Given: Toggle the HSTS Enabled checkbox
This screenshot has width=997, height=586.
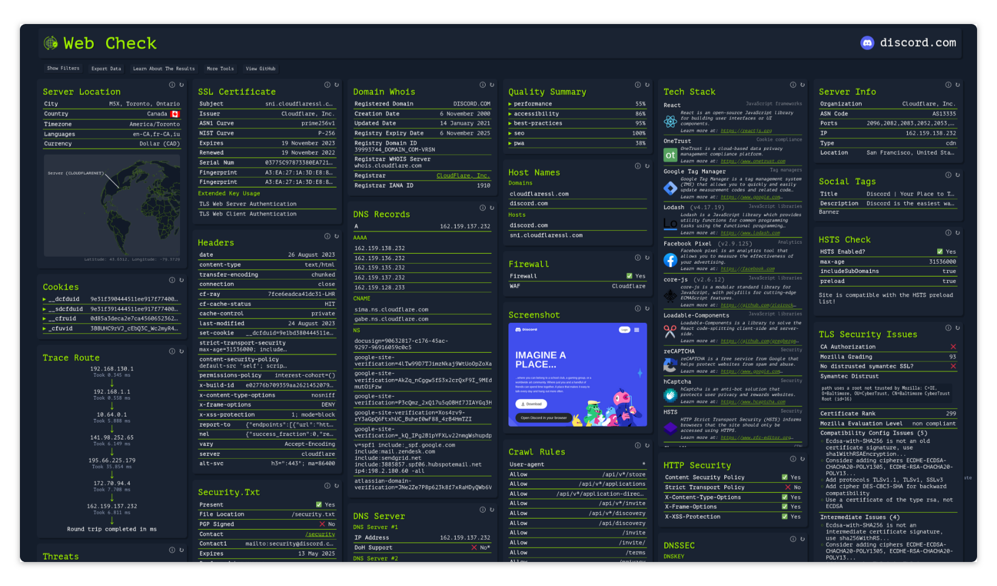Looking at the screenshot, I should click(941, 251).
